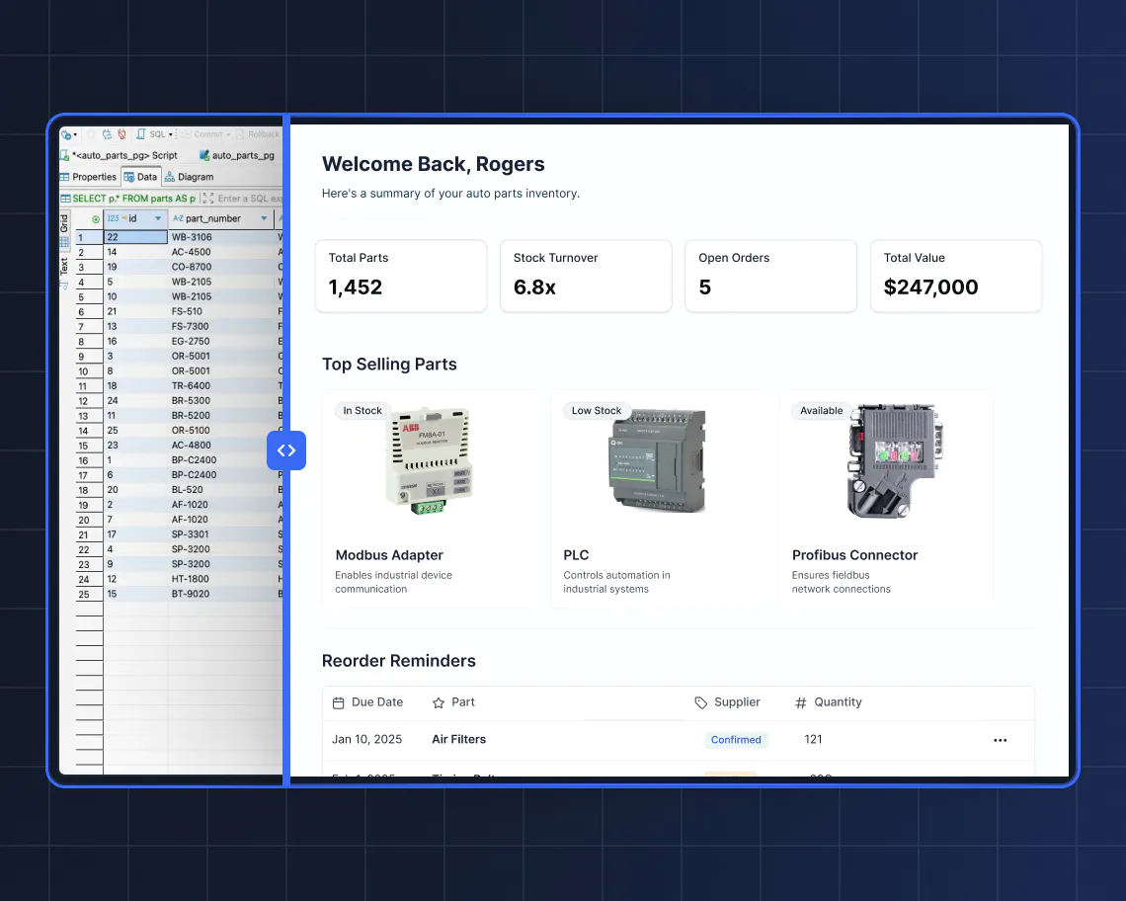Viewport: 1126px width, 901px height.
Task: Click the Open Orders card
Action: click(770, 276)
